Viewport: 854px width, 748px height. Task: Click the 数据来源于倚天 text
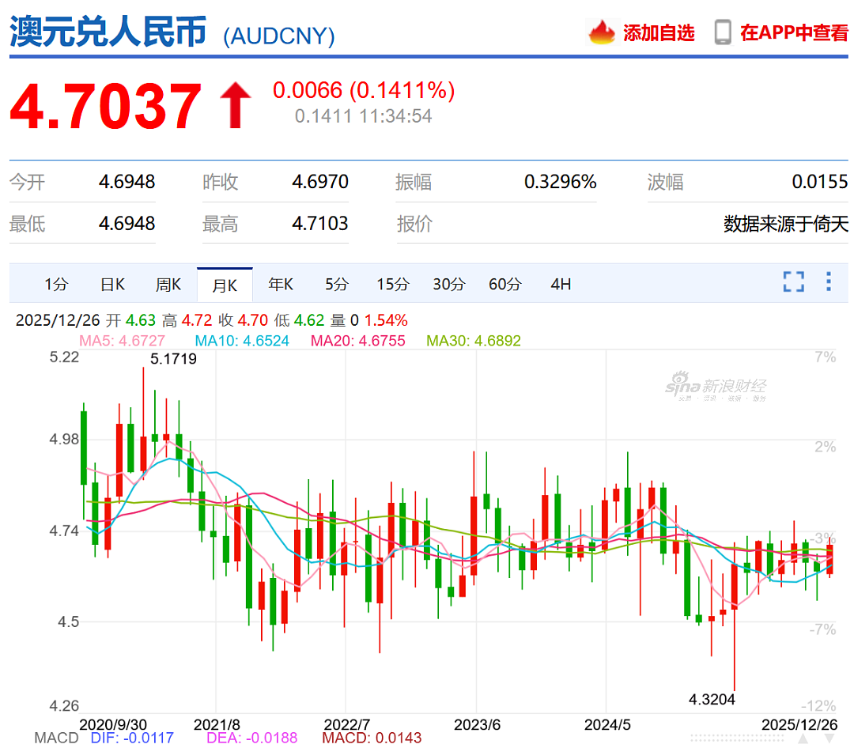[786, 224]
